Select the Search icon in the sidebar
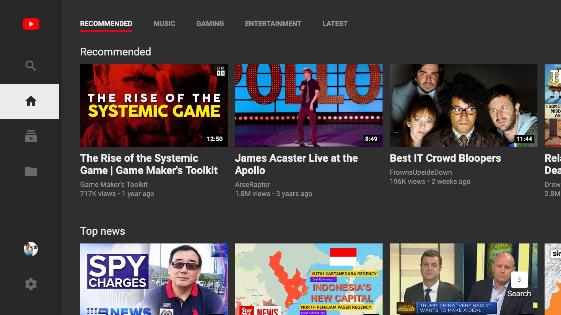 coord(31,65)
